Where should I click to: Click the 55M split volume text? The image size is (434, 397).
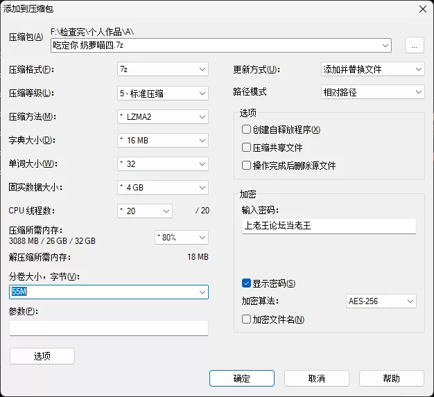pos(19,292)
